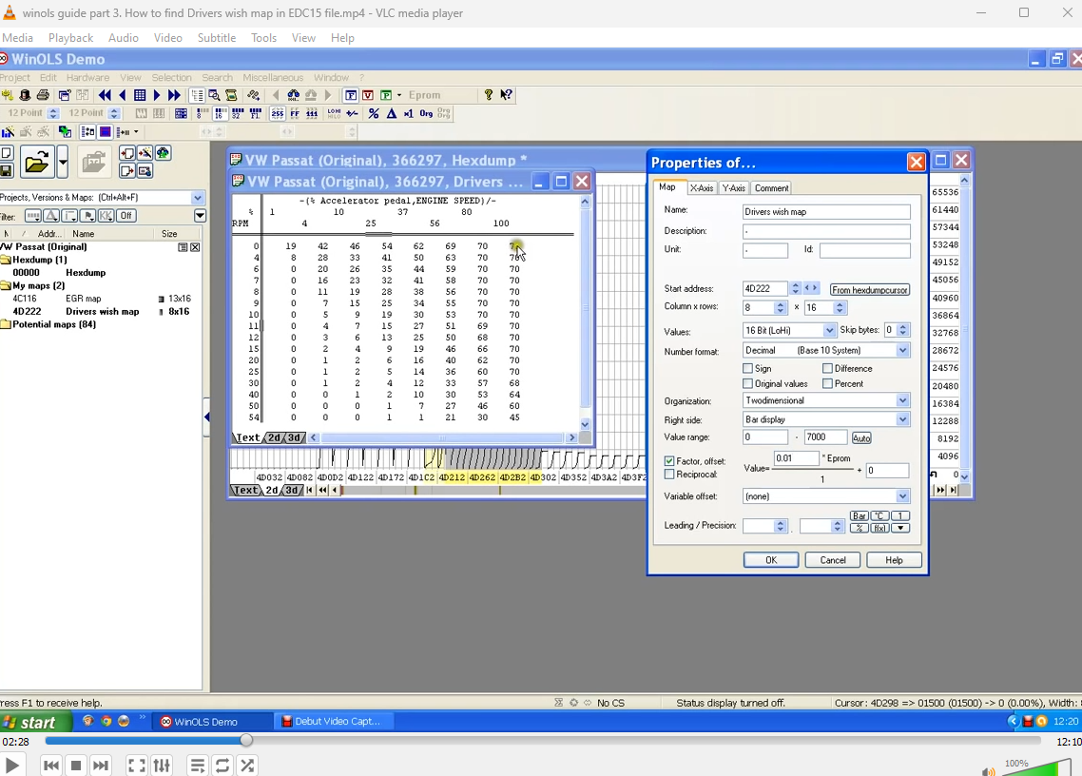Open VLC Playback menu
Viewport: 1082px width, 776px height.
[70, 38]
